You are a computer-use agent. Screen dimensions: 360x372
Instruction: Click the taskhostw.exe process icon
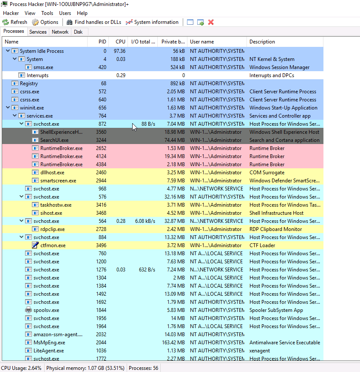[35, 205]
